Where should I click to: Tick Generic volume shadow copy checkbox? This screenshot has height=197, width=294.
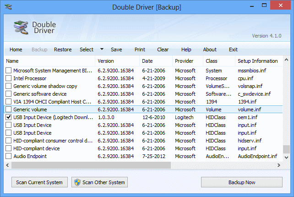(8, 86)
